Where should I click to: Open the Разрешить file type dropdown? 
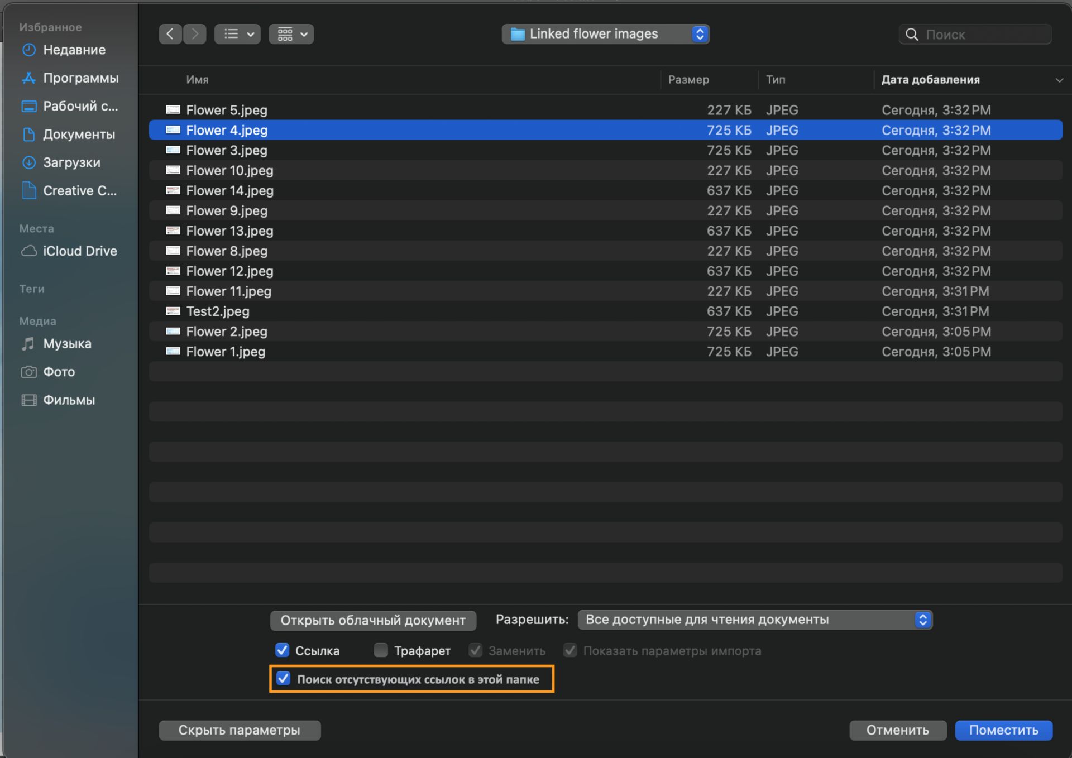click(754, 620)
